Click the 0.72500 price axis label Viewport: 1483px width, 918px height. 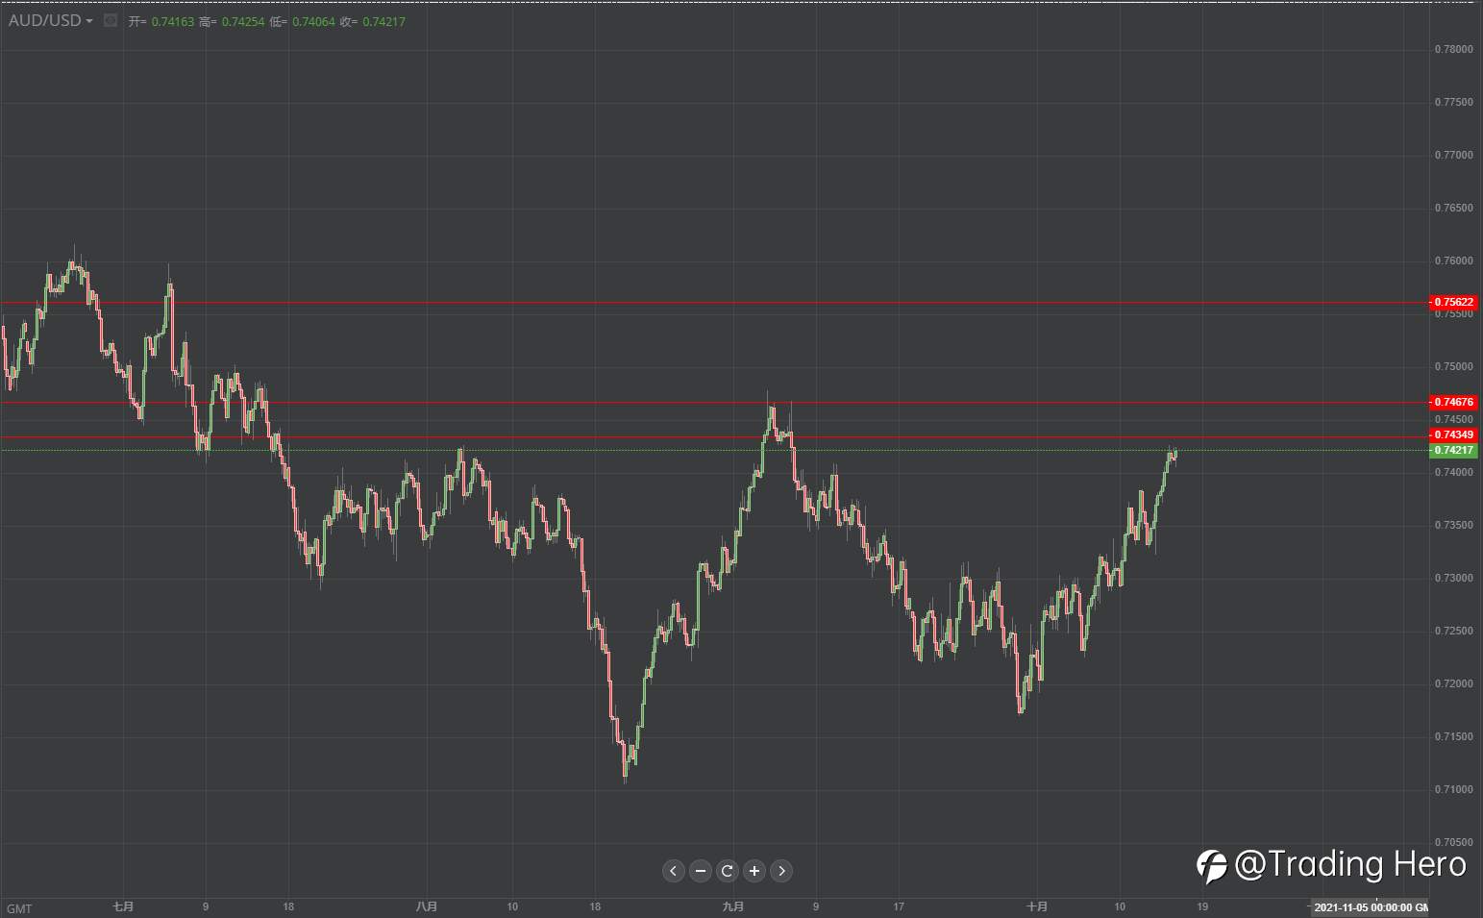[x=1453, y=631]
